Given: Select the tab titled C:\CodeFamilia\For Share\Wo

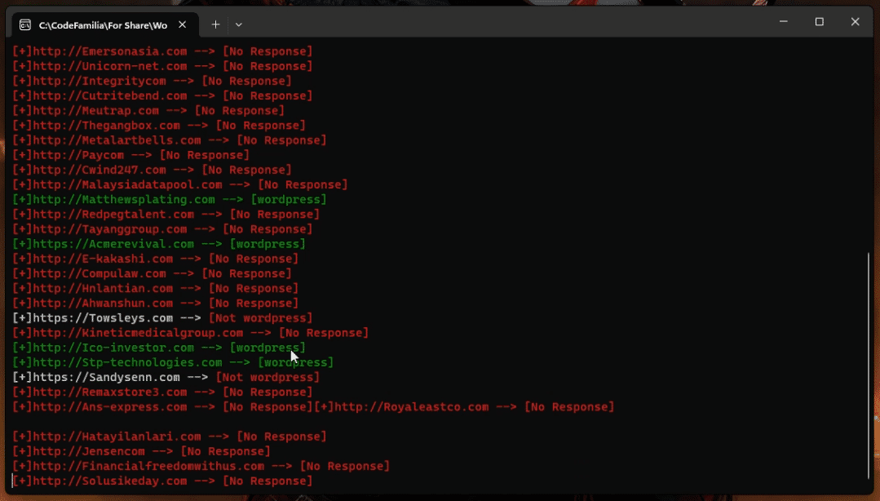Looking at the screenshot, I should tap(106, 24).
